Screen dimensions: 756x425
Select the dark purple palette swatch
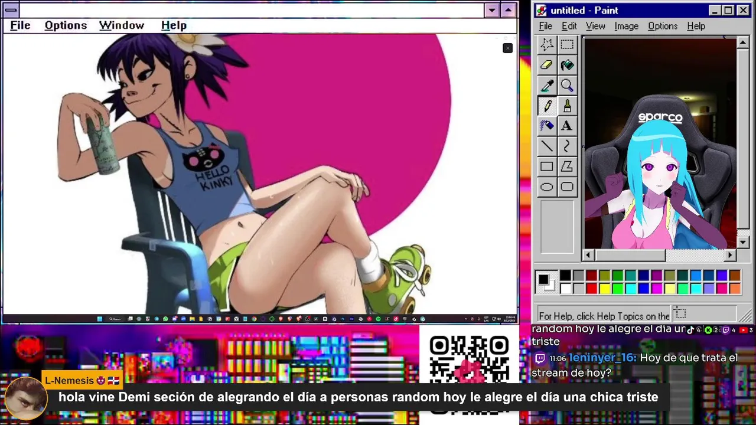[x=657, y=275]
